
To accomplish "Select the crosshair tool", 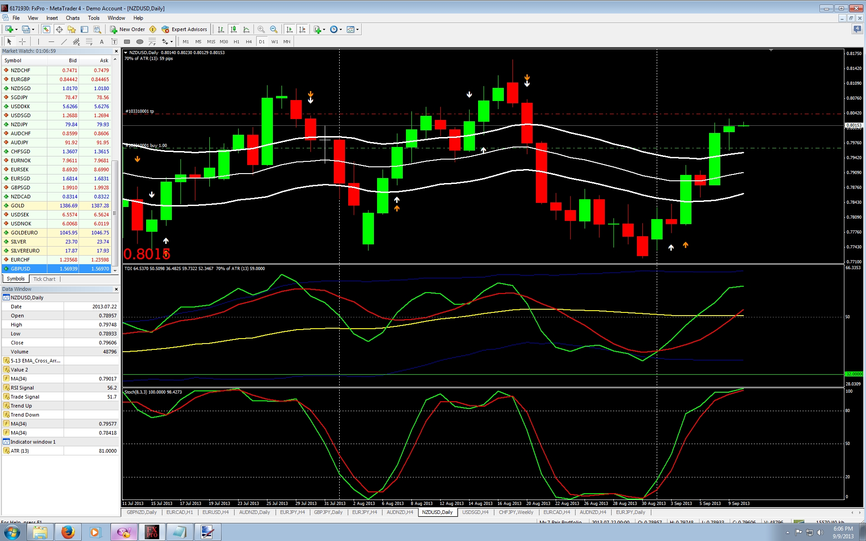I will coord(22,41).
